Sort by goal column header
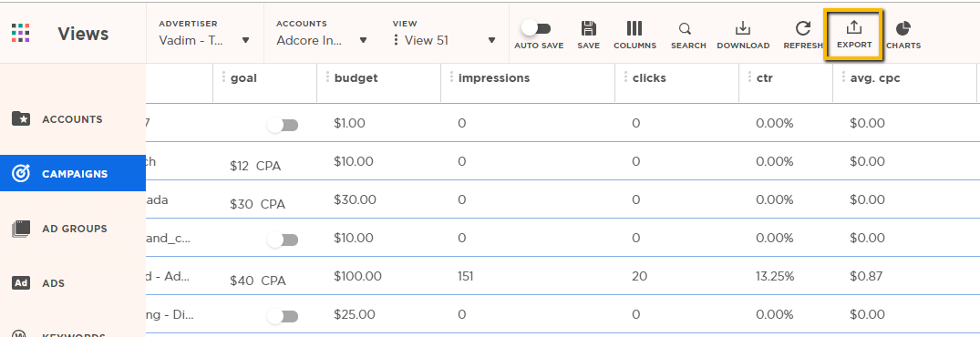The width and height of the screenshot is (980, 337). coord(243,78)
